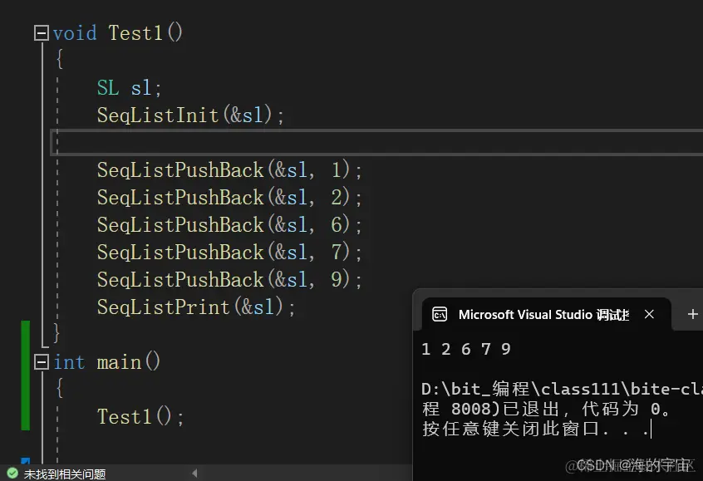Select the Microsoft Visual Studio debug console tab
Viewport: 703px width, 481px height.
click(546, 314)
